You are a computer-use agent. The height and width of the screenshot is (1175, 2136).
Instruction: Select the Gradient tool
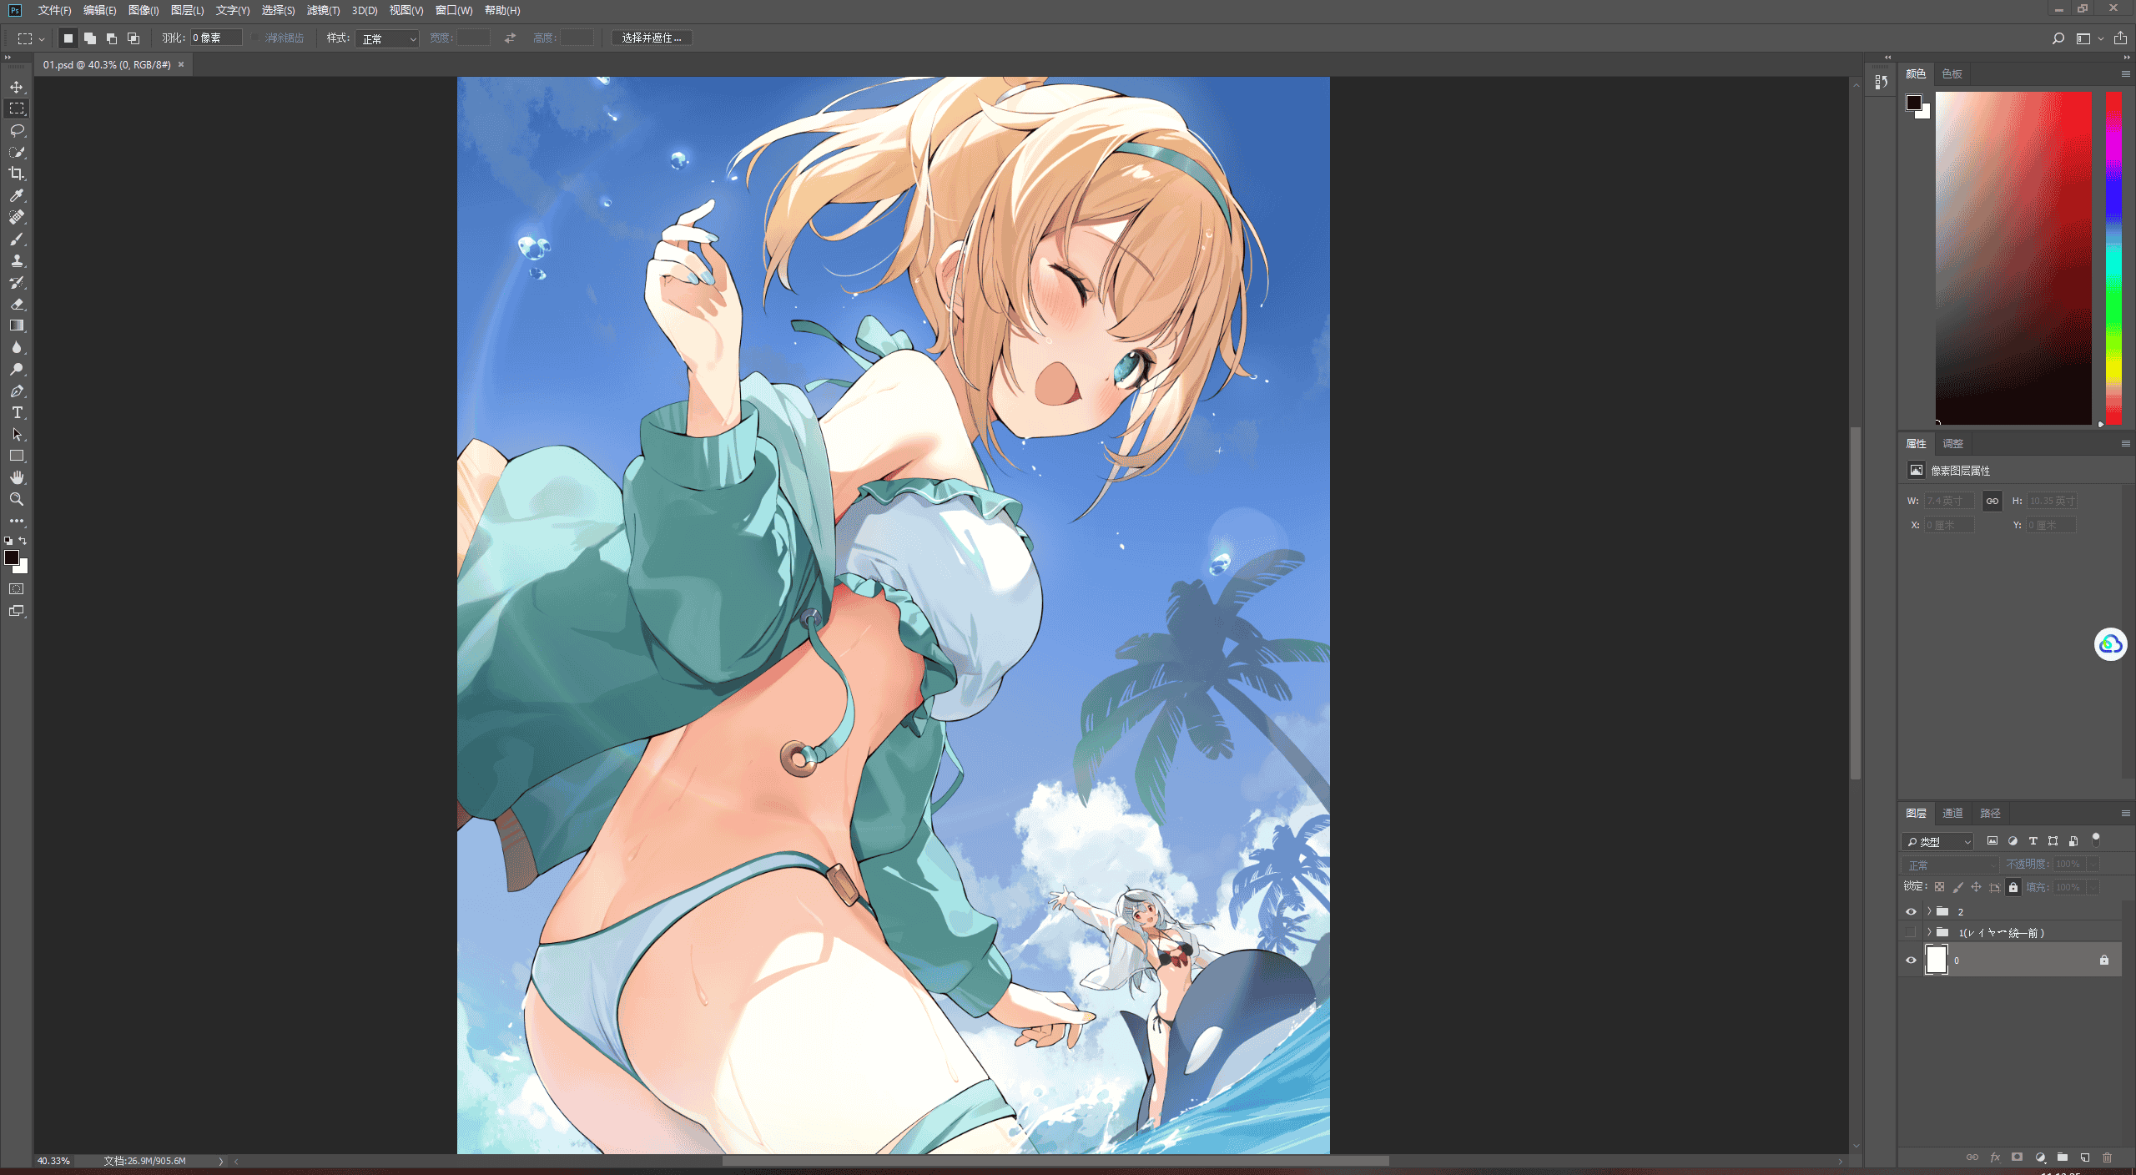coord(17,325)
